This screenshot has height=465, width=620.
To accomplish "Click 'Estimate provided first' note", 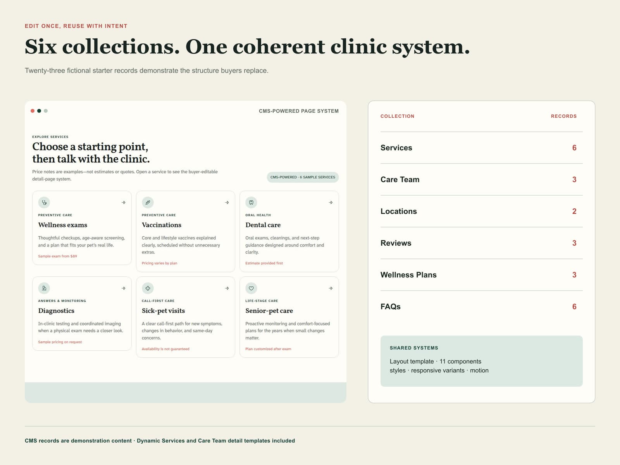I will (x=264, y=263).
